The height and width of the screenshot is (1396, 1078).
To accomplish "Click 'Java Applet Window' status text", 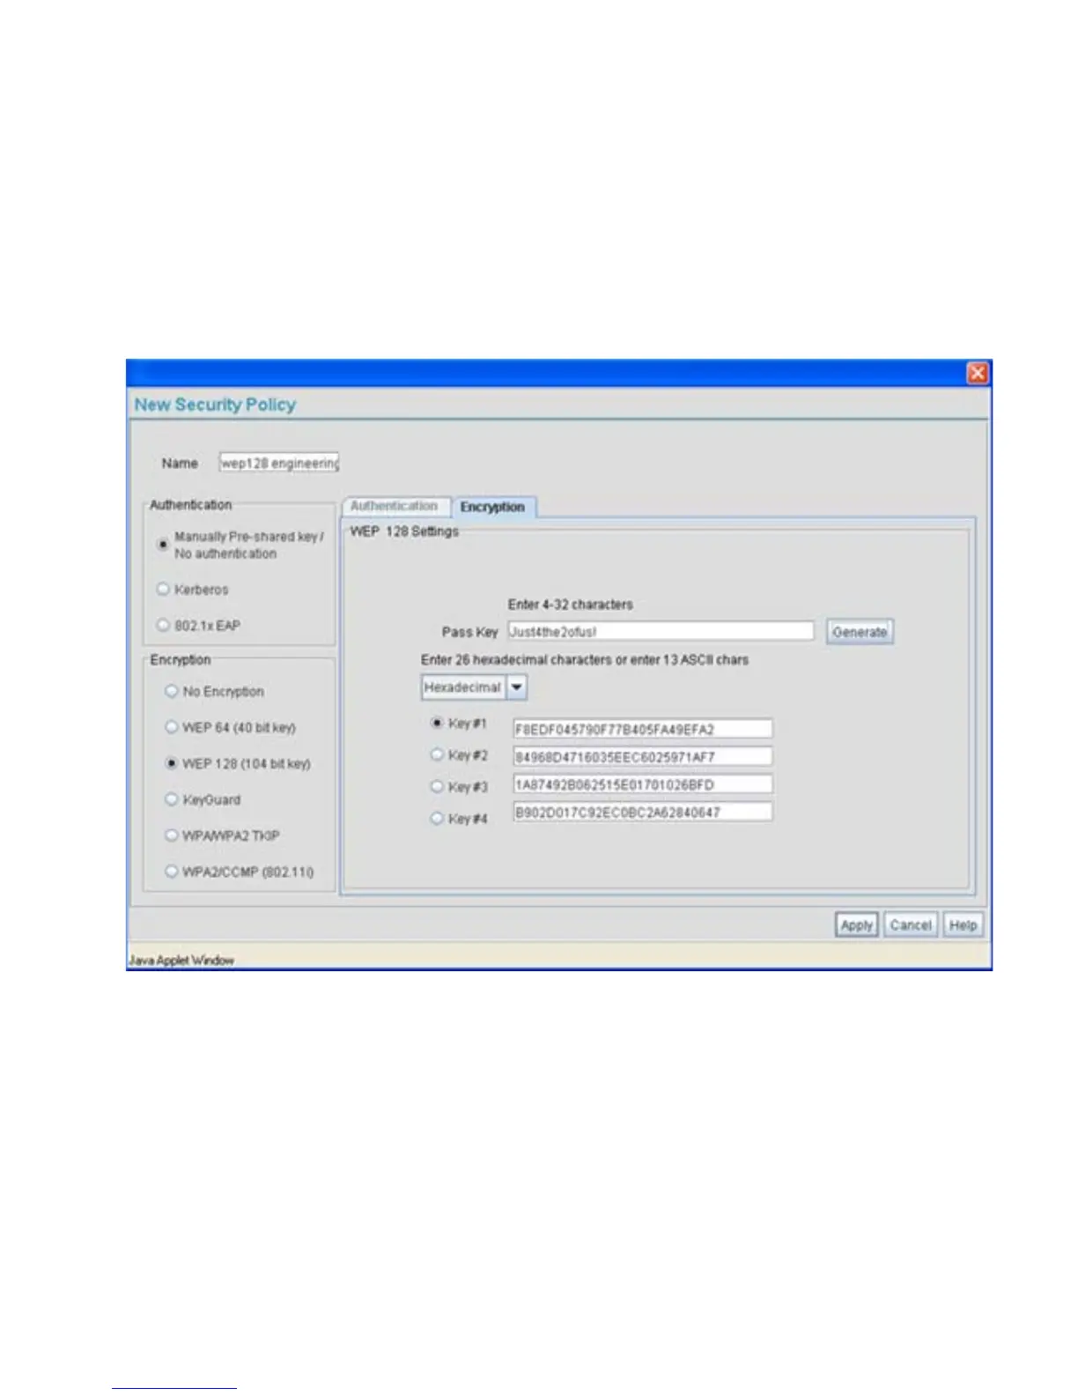I will tap(181, 960).
